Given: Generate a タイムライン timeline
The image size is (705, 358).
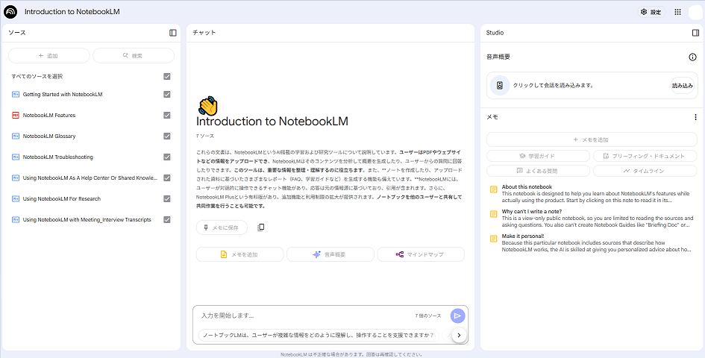Looking at the screenshot, I should pos(645,171).
